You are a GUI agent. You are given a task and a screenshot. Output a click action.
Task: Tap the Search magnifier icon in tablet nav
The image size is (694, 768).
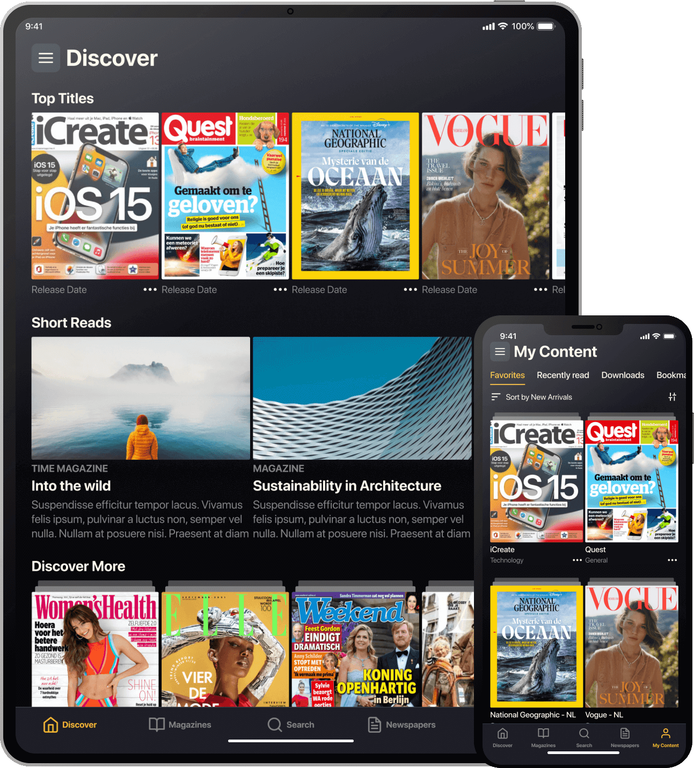pyautogui.click(x=275, y=725)
